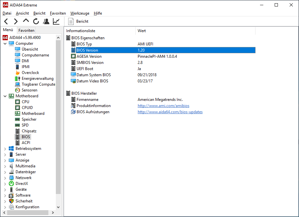Image resolution: width=299 pixels, height=217 pixels.
Task: Open the Datei menu
Action: pyautogui.click(x=7, y=13)
